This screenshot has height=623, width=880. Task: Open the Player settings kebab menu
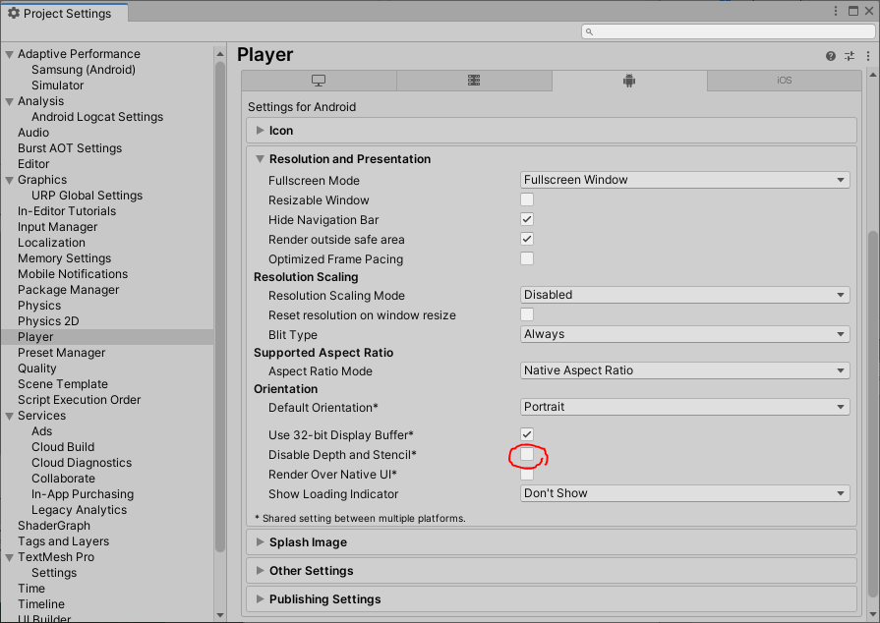click(x=867, y=56)
